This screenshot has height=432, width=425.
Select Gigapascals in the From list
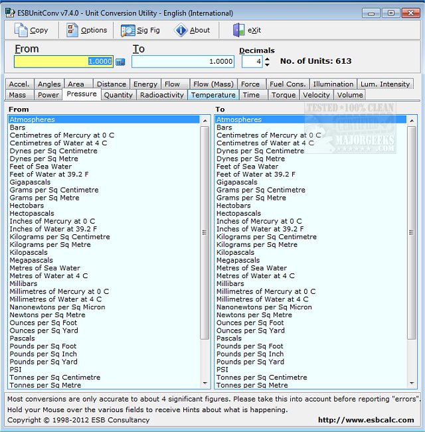tap(104, 182)
